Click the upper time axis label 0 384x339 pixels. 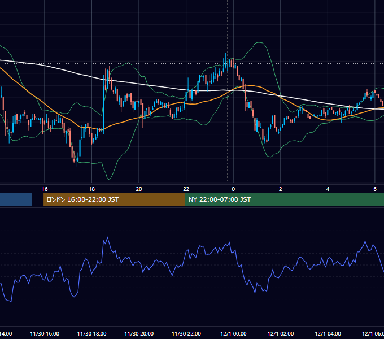pyautogui.click(x=233, y=189)
